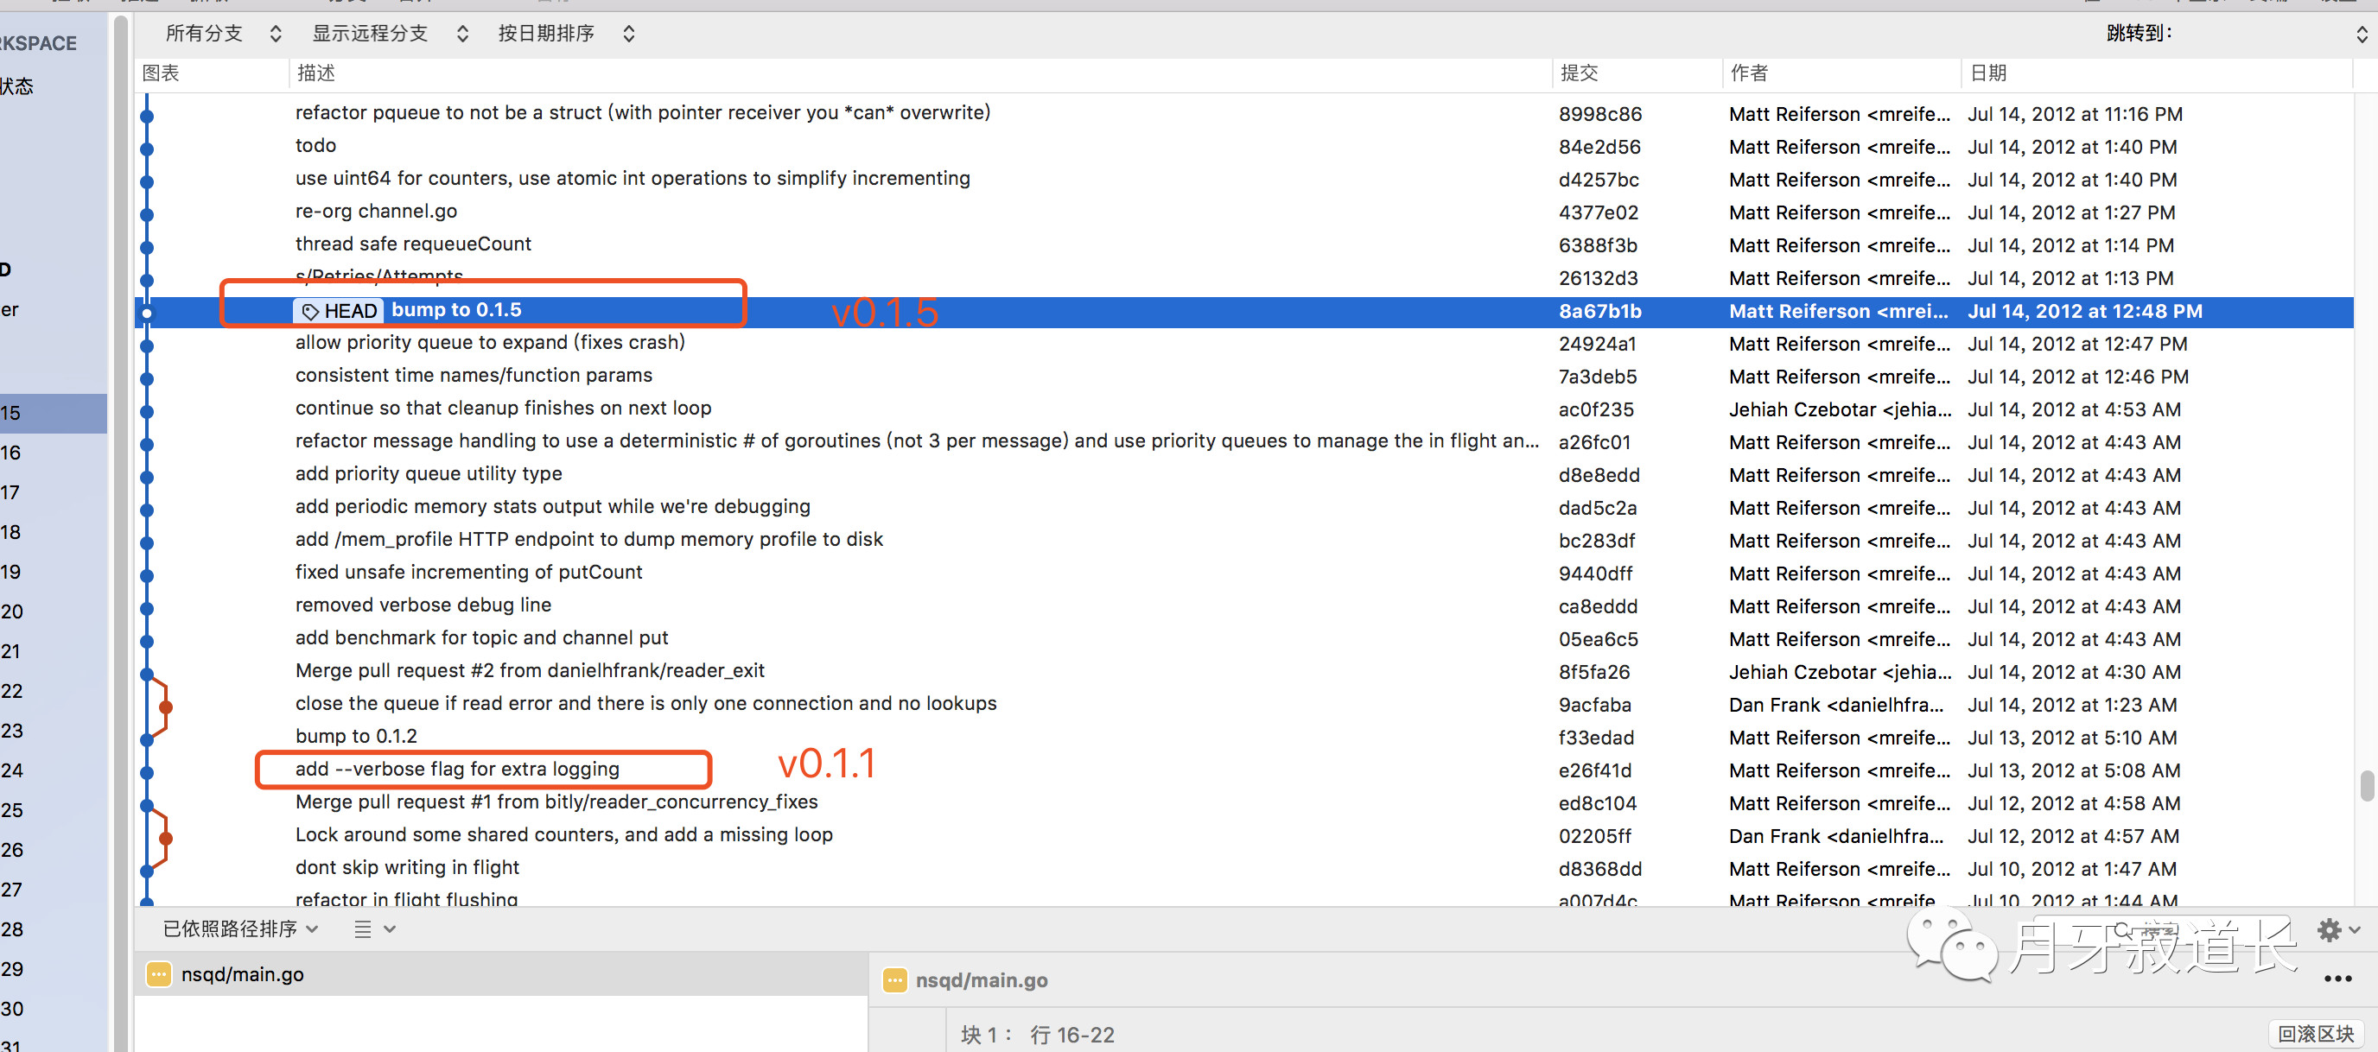Click the 描述 column header
The image size is (2378, 1052).
point(316,73)
